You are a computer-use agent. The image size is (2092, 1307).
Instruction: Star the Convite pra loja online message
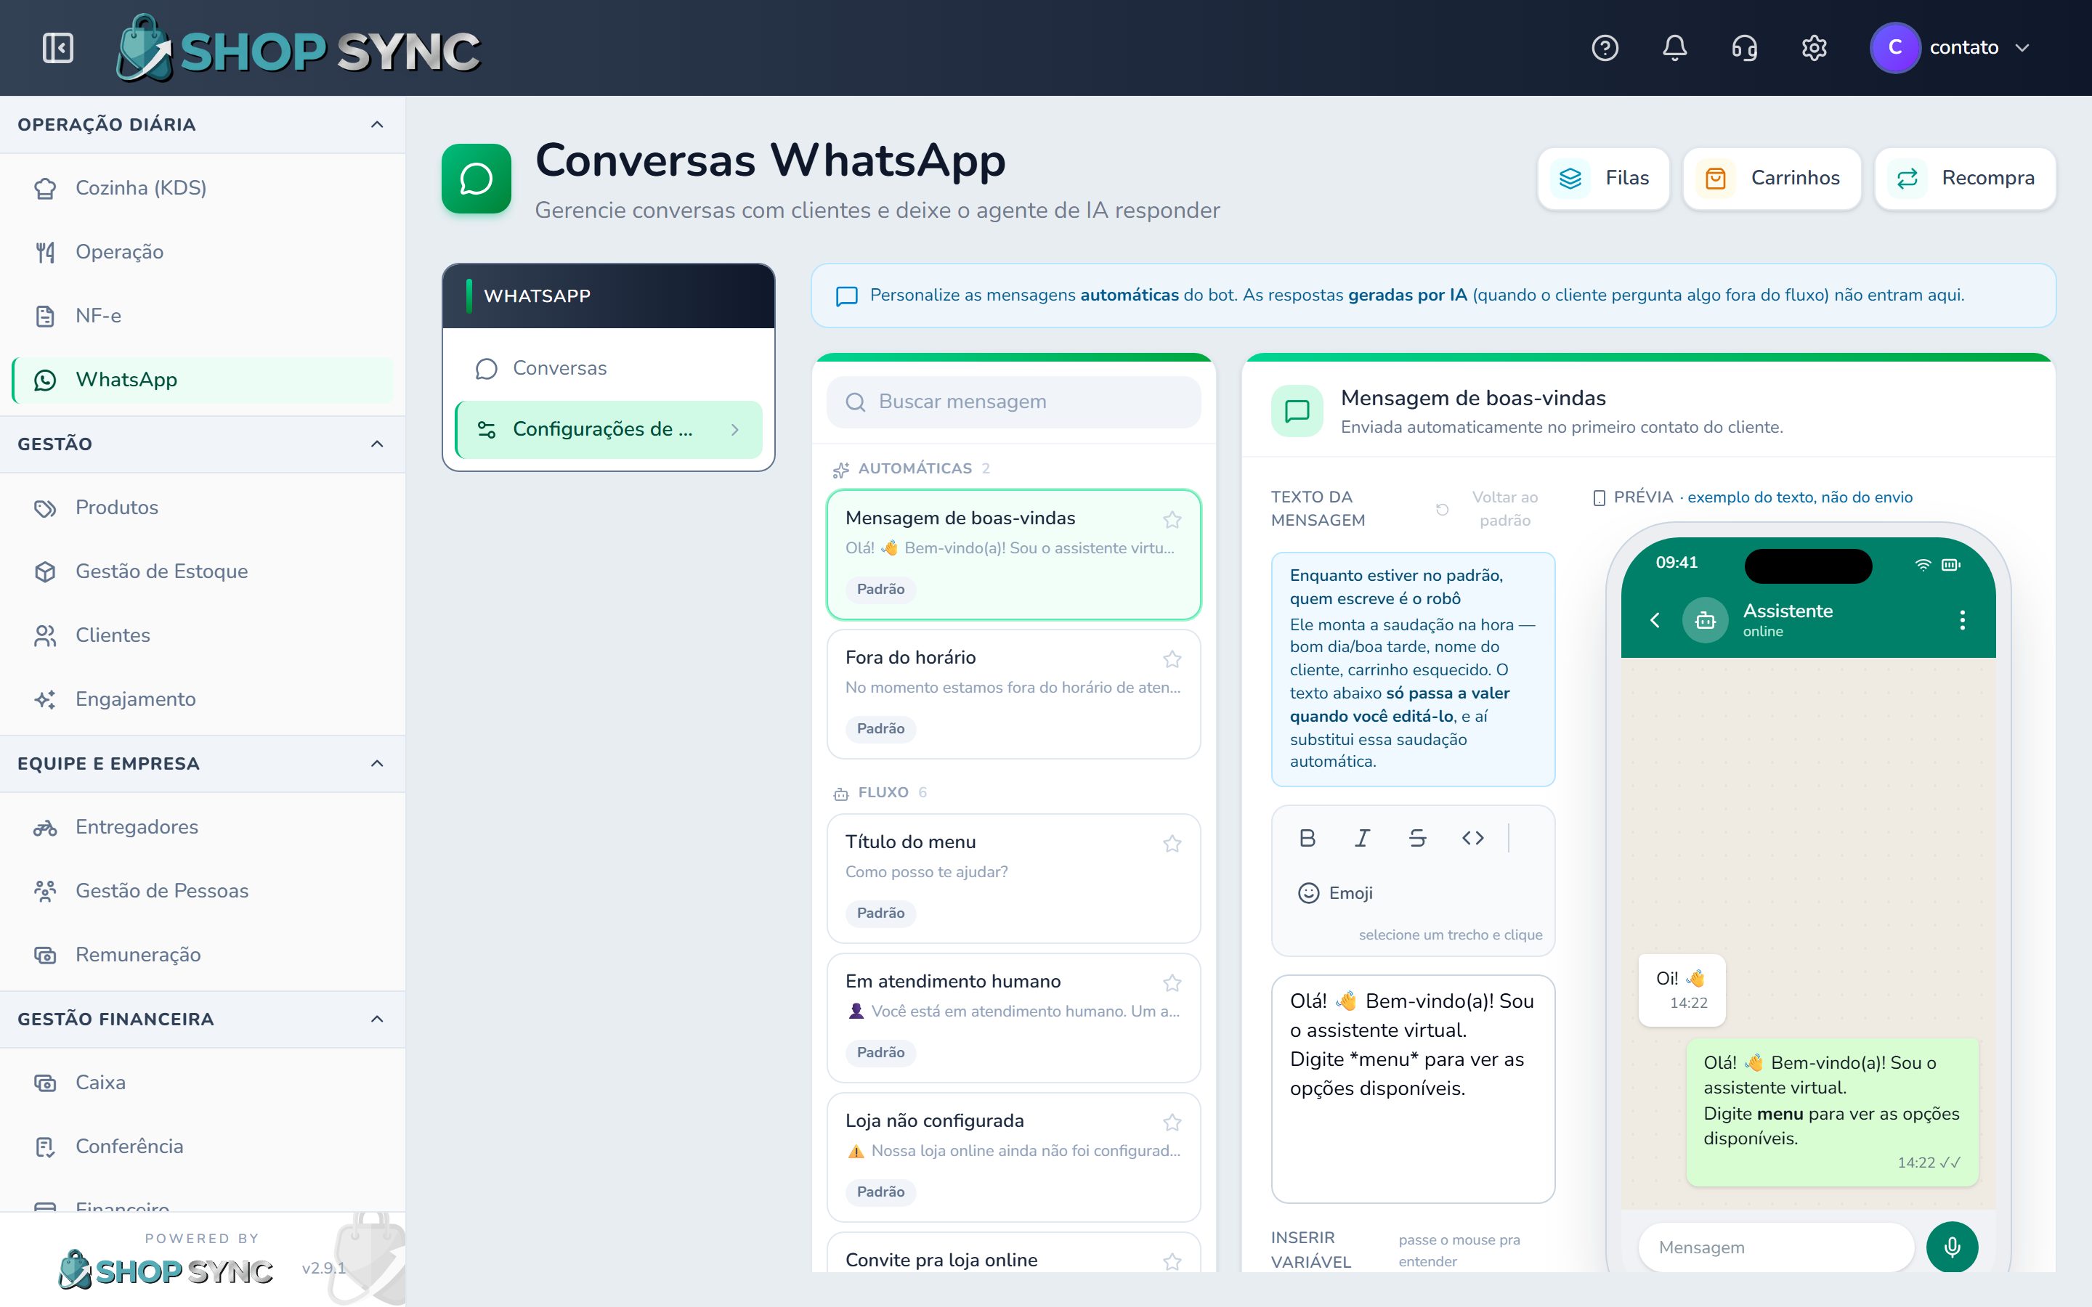[1172, 1262]
